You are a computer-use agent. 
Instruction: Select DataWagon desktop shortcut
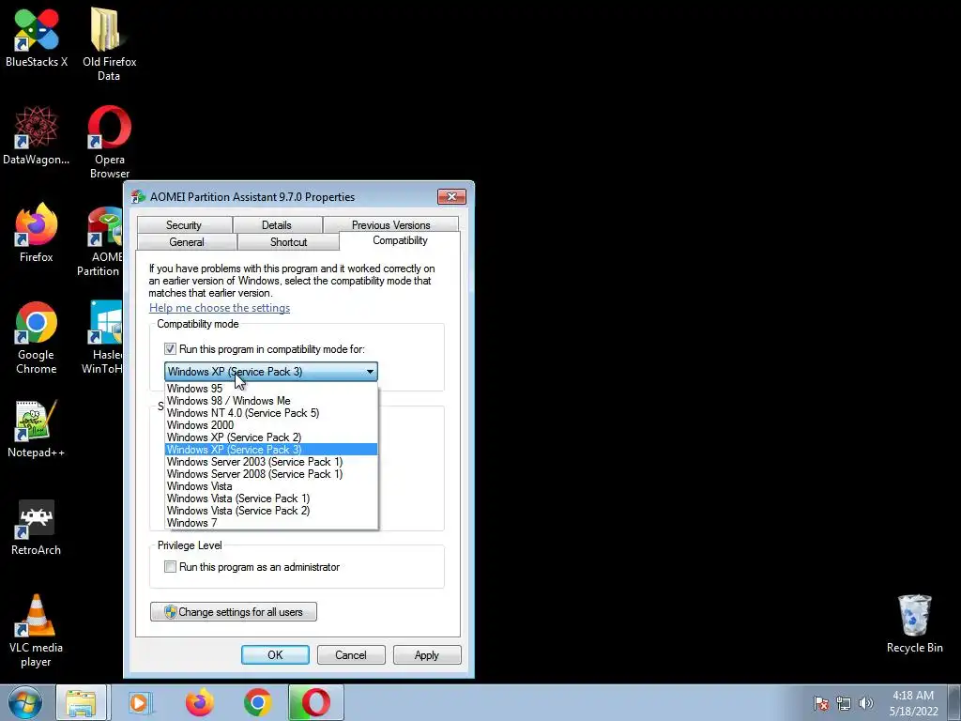click(x=37, y=135)
